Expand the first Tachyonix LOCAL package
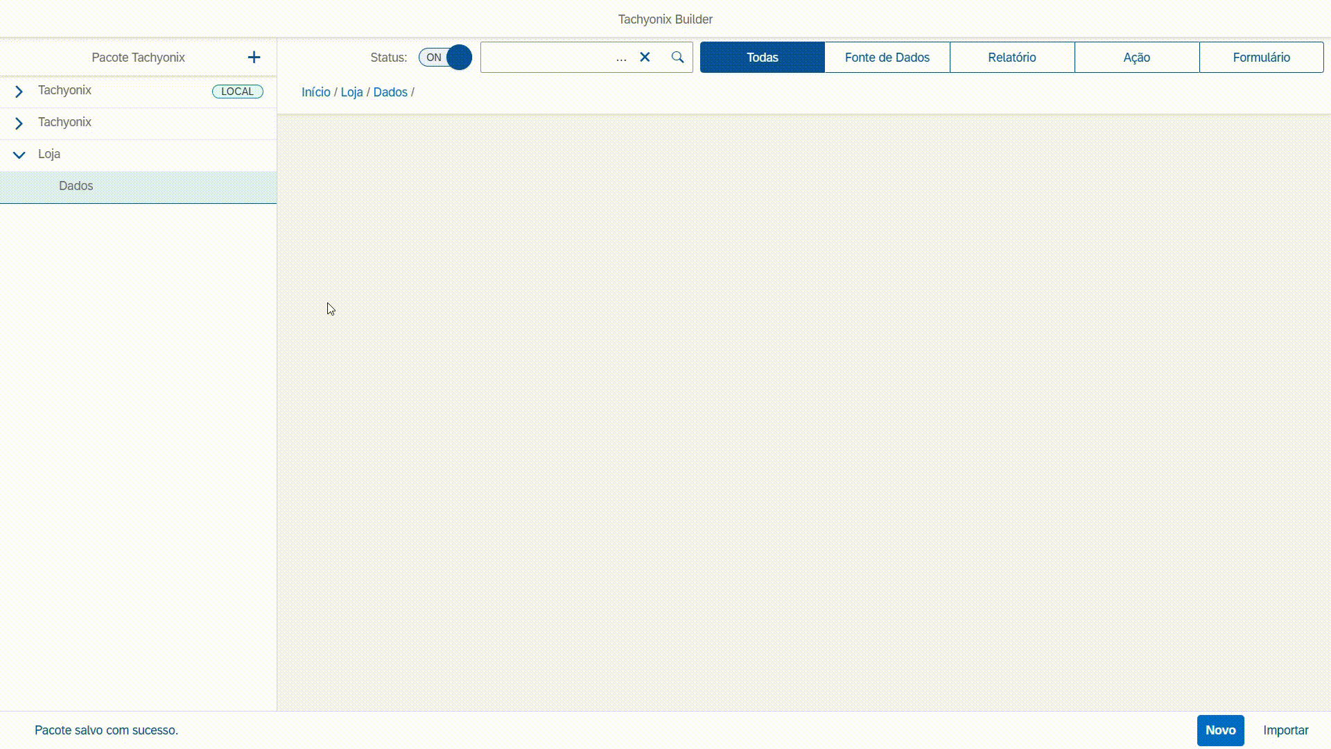The width and height of the screenshot is (1331, 749). pos(19,92)
